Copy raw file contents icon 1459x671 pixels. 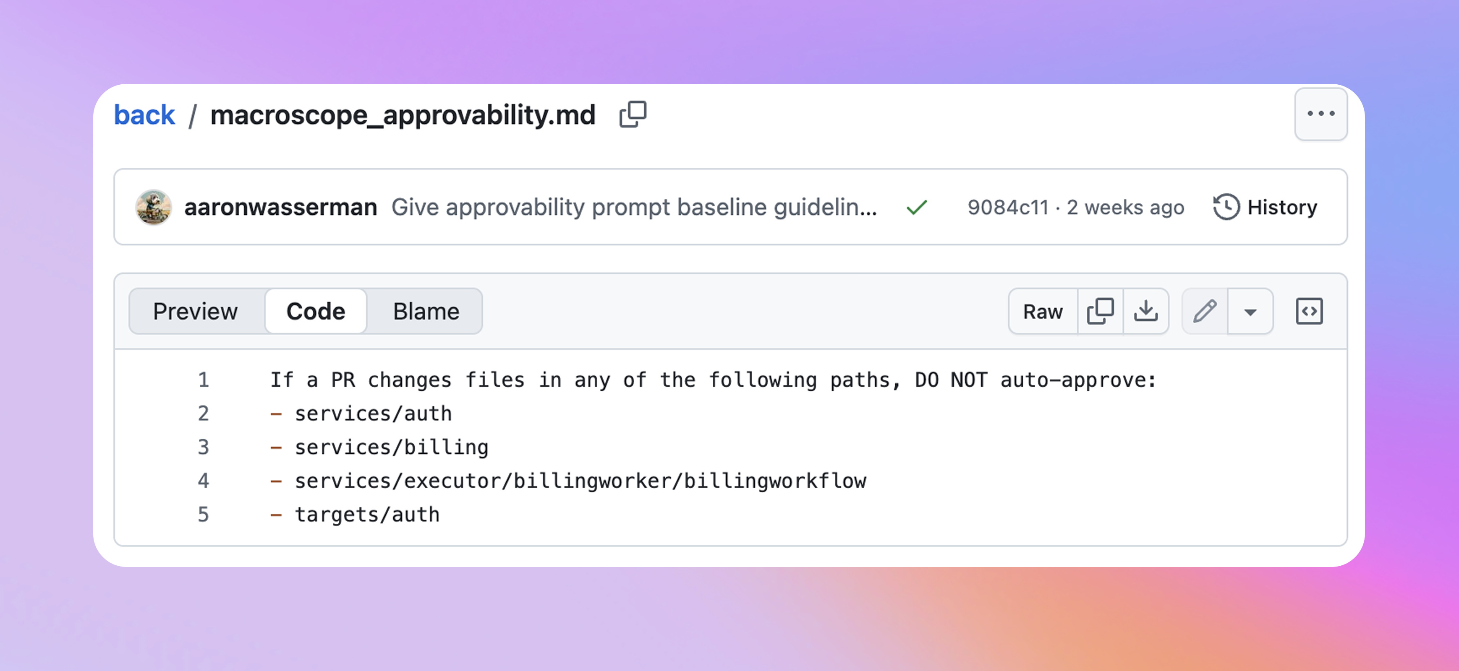coord(1100,311)
